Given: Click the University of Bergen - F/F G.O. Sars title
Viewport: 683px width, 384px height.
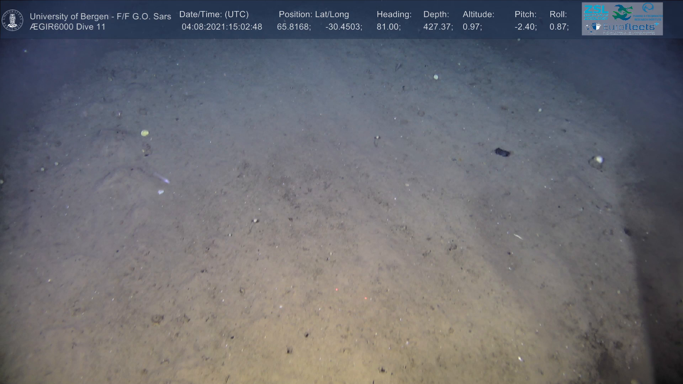Looking at the screenshot, I should click(x=100, y=16).
